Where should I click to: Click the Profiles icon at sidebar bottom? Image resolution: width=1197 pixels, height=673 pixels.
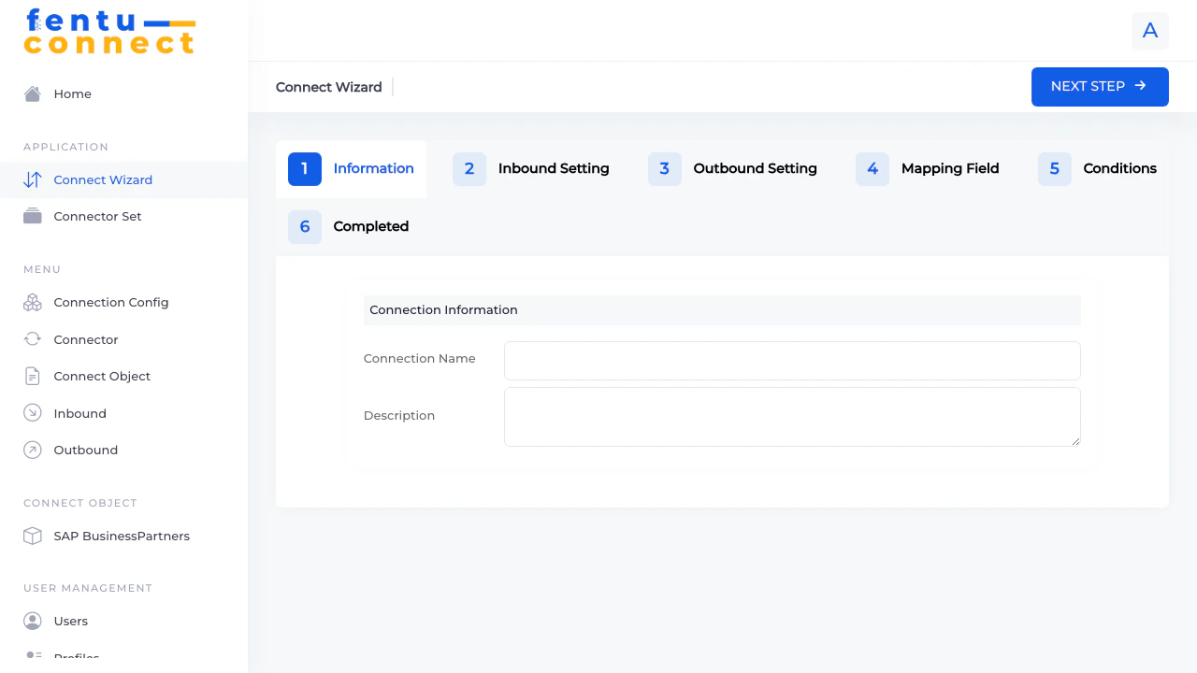point(33,655)
